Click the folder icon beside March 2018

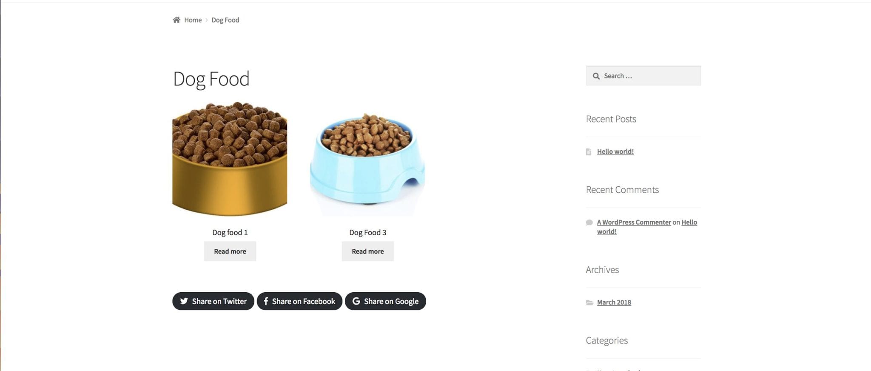point(589,303)
